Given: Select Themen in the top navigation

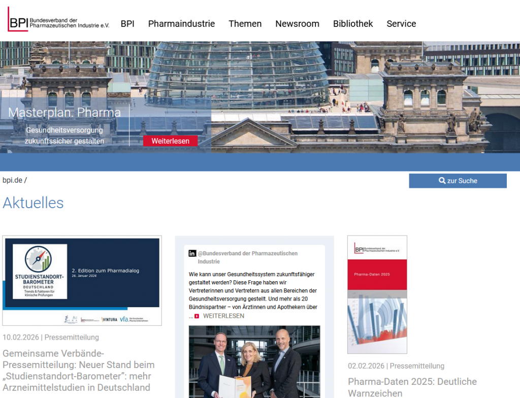Looking at the screenshot, I should pos(245,24).
